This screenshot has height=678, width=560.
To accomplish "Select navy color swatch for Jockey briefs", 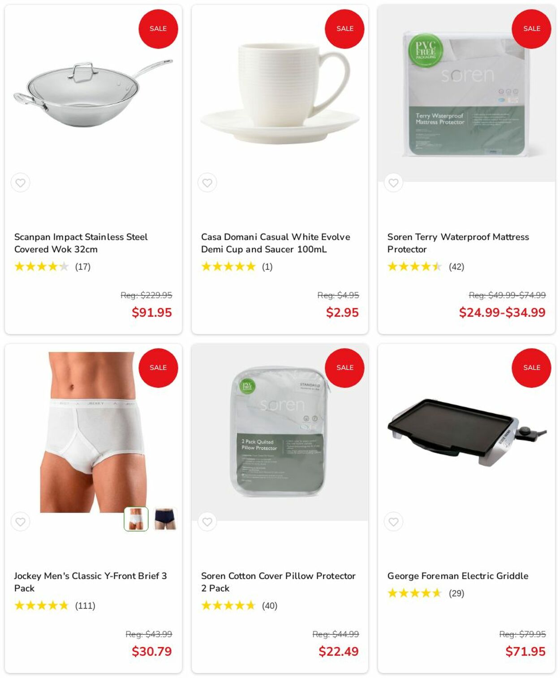I will 165,519.
